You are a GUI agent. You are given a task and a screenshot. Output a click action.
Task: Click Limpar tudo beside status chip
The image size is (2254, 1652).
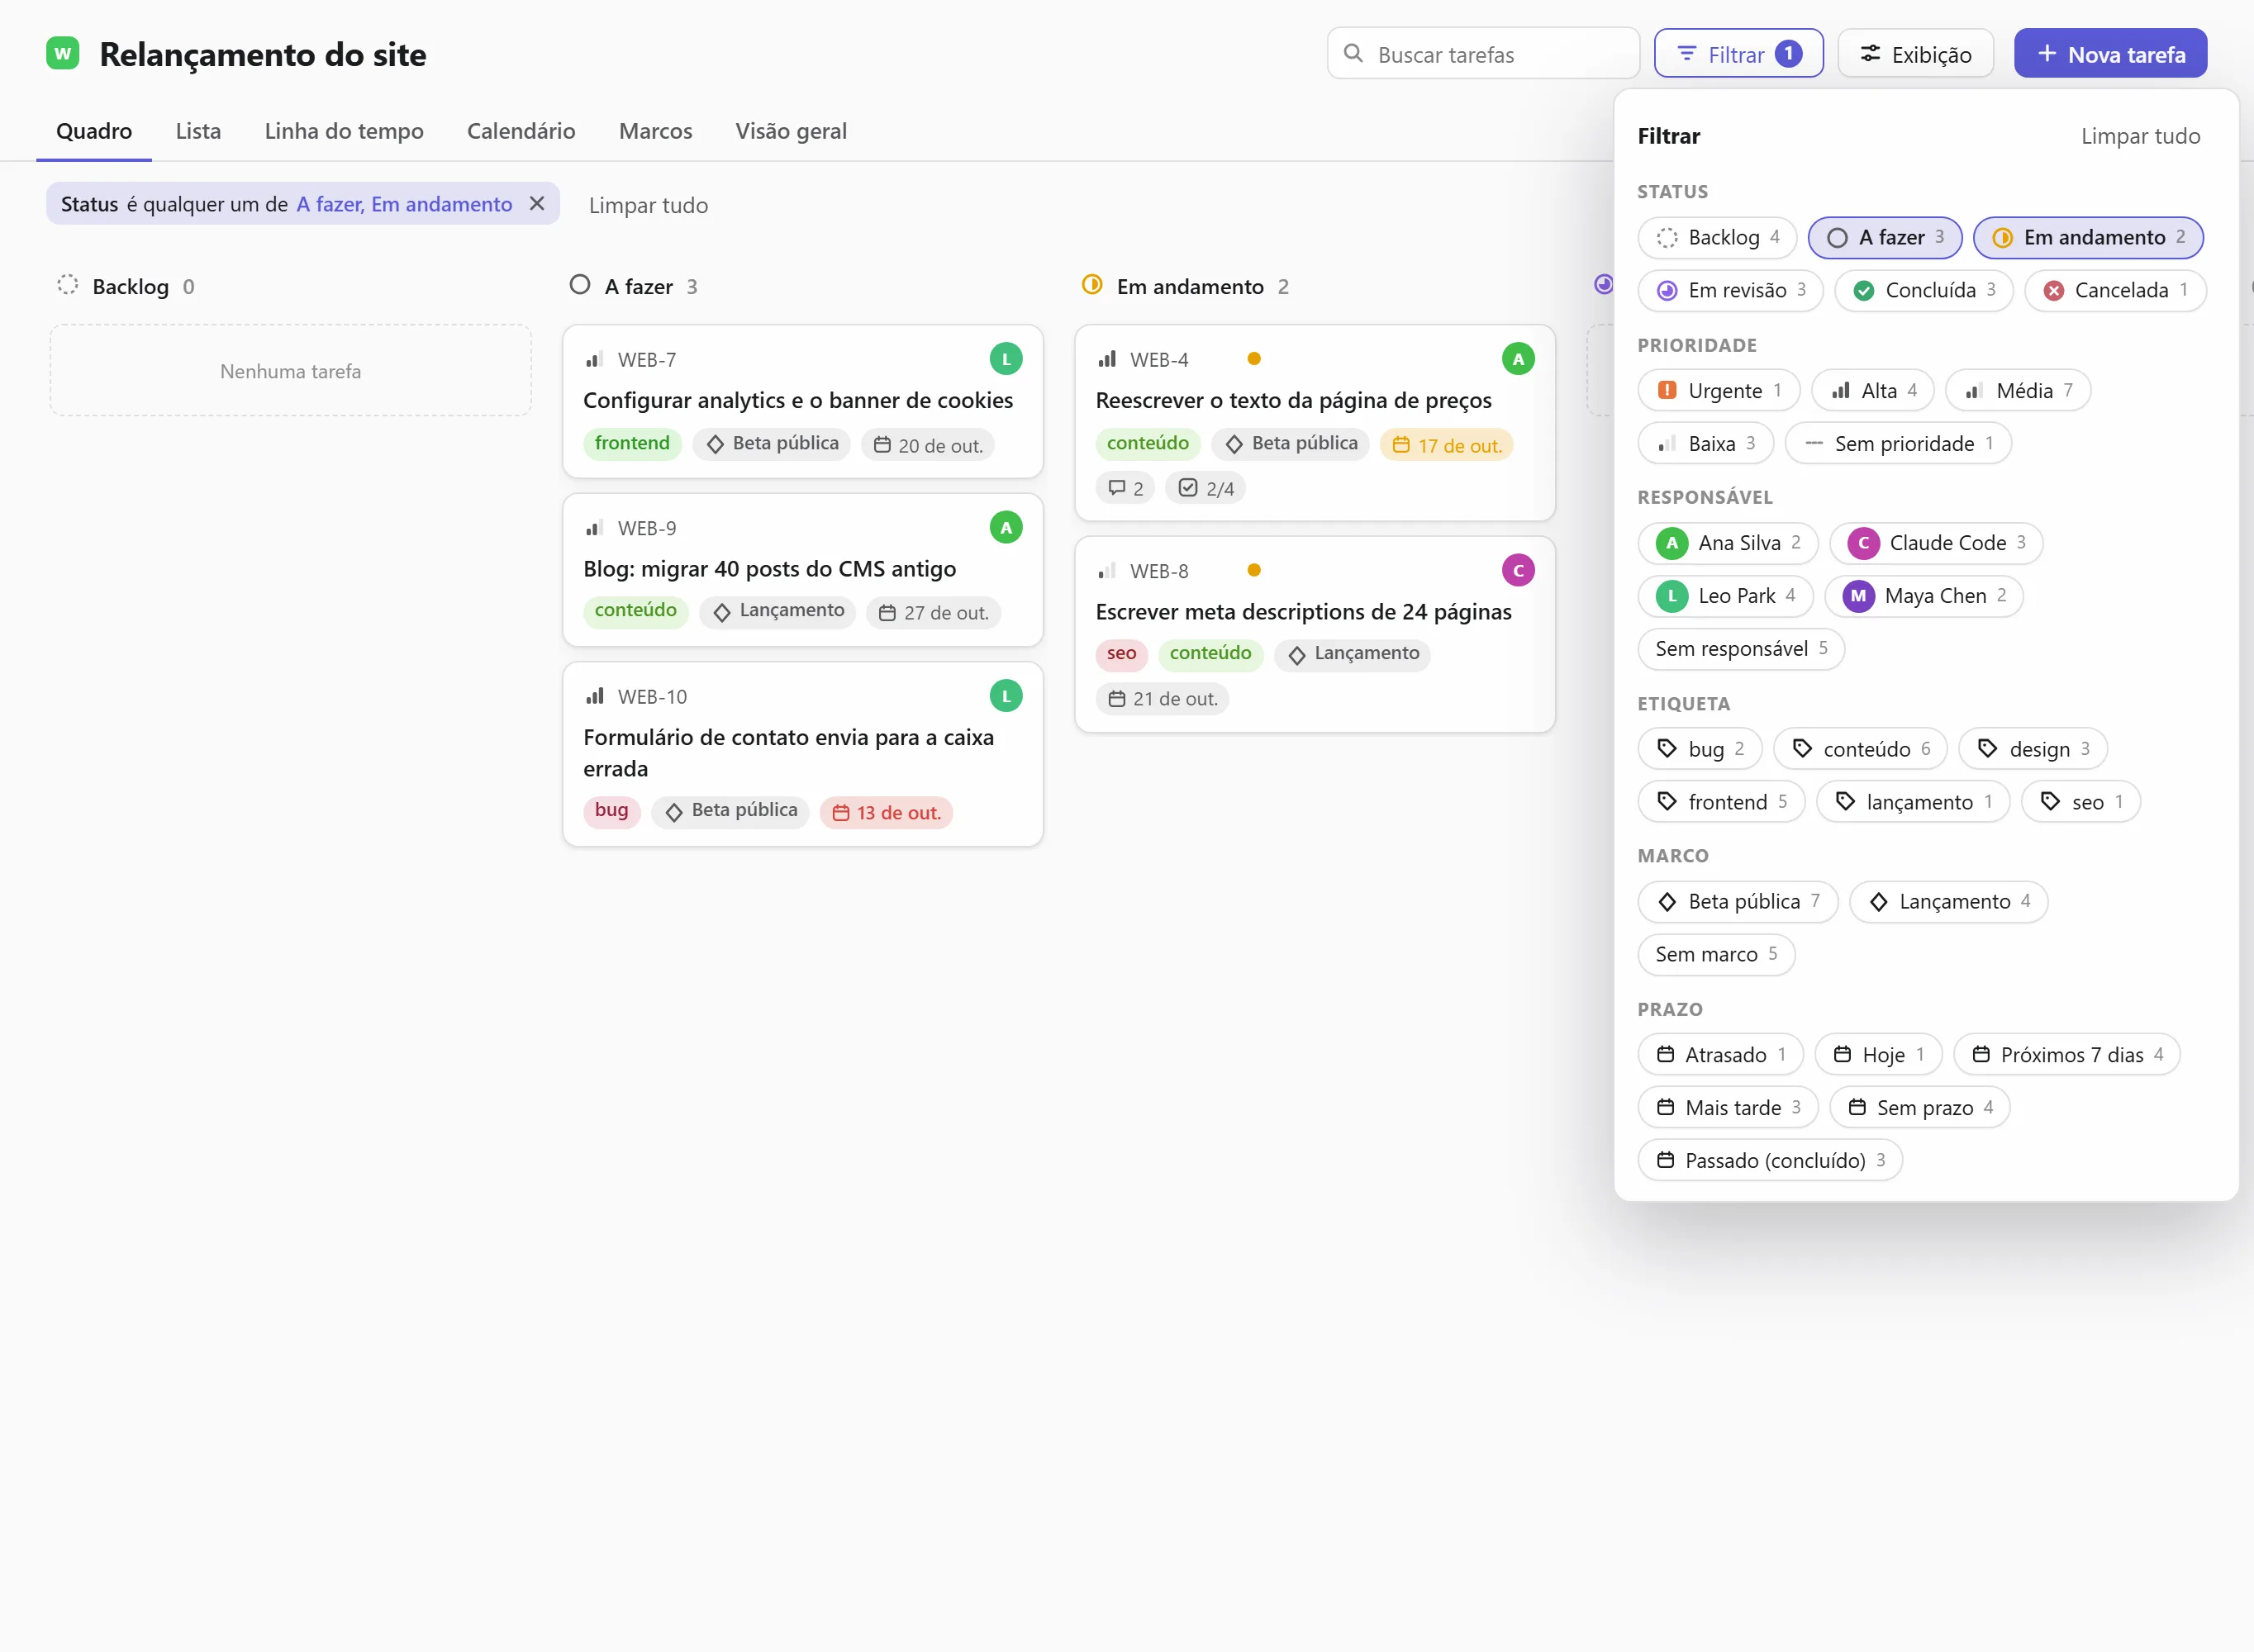[648, 205]
